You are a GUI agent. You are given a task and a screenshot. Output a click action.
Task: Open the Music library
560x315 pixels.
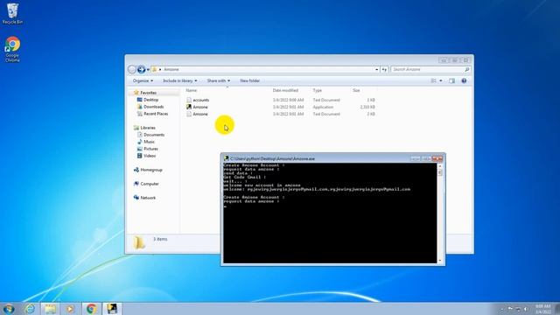click(x=149, y=142)
